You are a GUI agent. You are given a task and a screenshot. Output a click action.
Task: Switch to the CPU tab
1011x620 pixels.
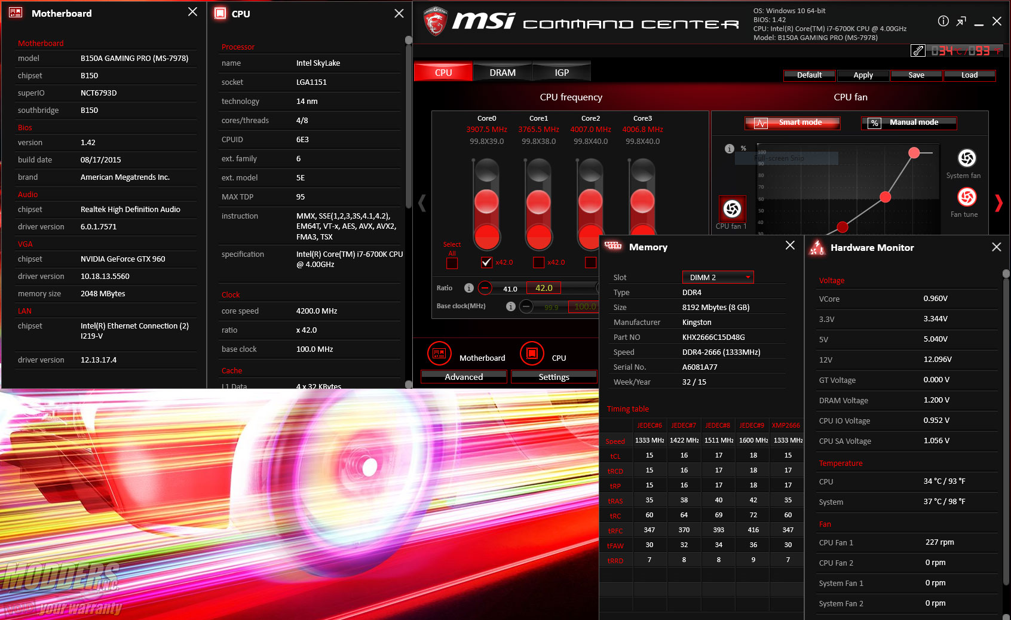tap(443, 72)
